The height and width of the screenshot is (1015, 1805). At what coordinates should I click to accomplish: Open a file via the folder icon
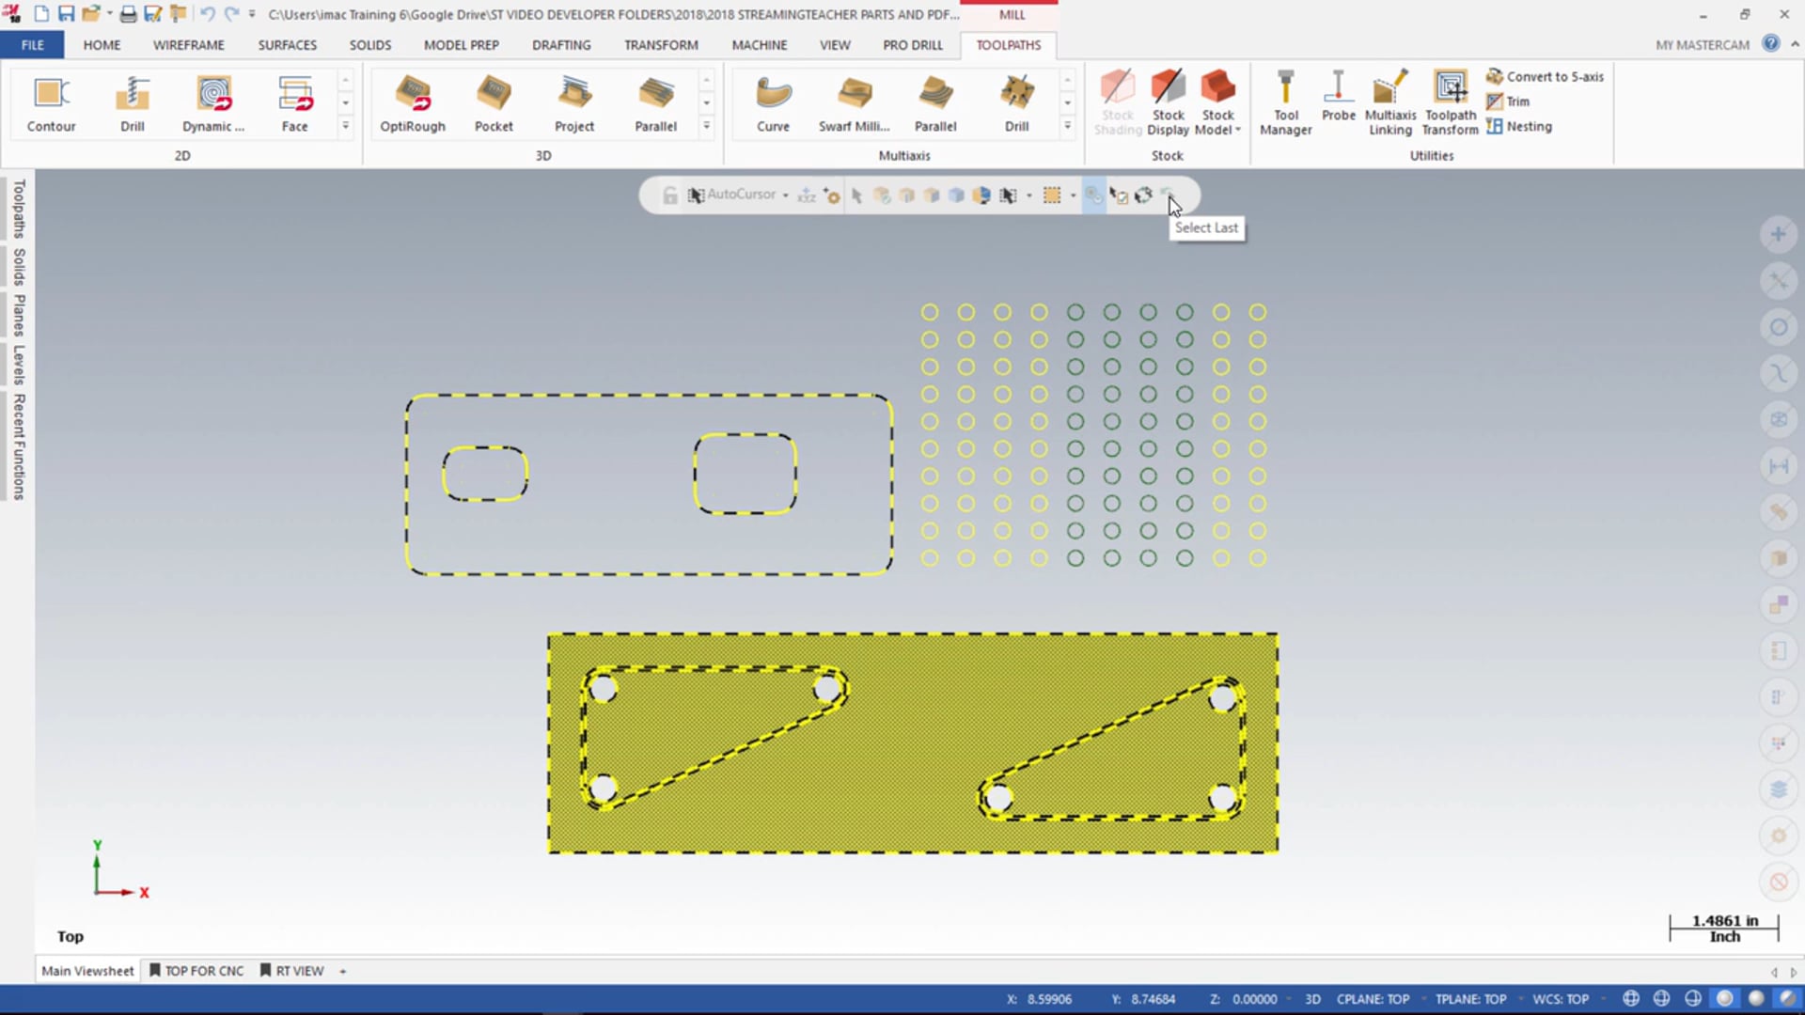tap(90, 14)
